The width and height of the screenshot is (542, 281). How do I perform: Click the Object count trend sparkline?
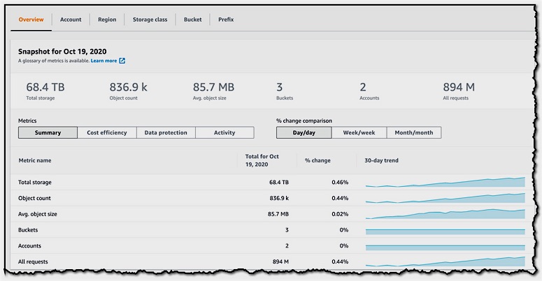coord(445,198)
